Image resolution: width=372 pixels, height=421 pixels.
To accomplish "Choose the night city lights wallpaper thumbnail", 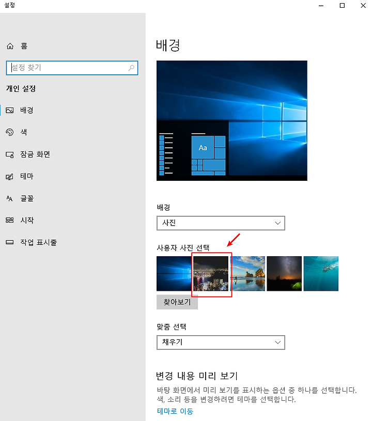I will coord(211,274).
